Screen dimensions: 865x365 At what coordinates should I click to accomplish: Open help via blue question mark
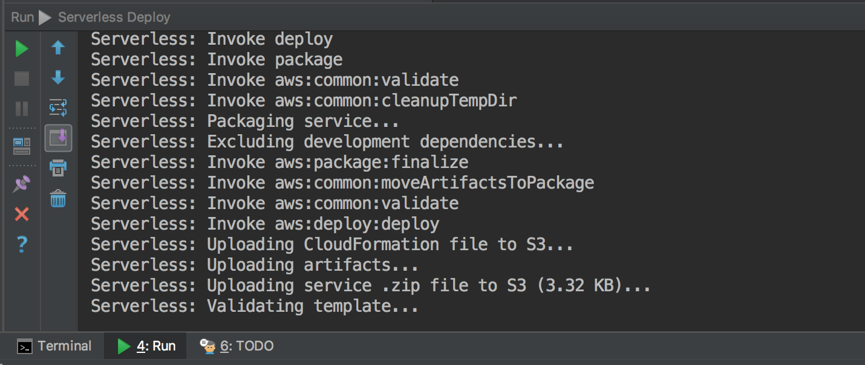[22, 244]
